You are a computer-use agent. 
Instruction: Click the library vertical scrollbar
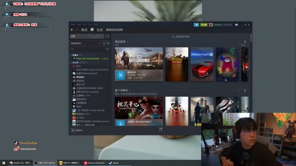click(x=251, y=38)
